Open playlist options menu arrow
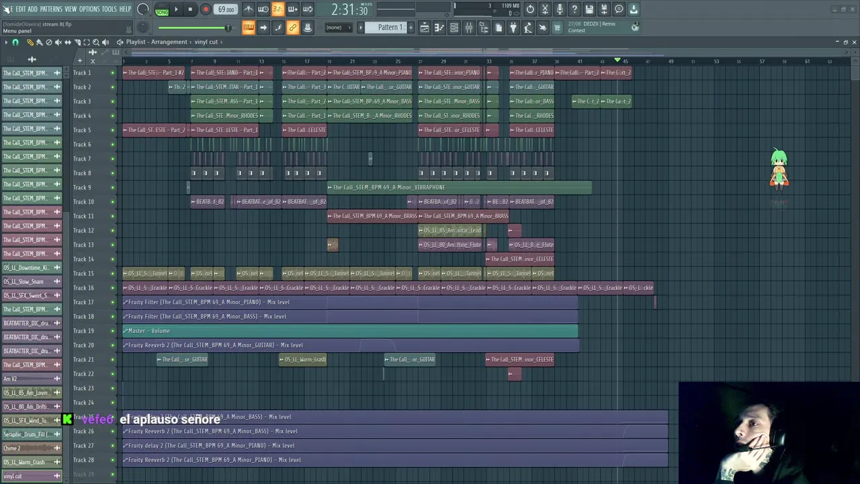This screenshot has width=860, height=484. [x=6, y=42]
